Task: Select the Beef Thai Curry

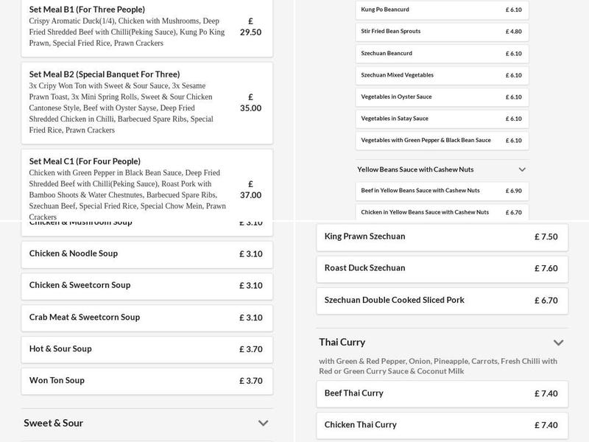Action: point(442,393)
